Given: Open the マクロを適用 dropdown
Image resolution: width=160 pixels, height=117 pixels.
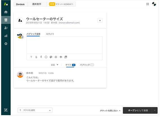Looking at the screenshot, I should (x=35, y=110).
